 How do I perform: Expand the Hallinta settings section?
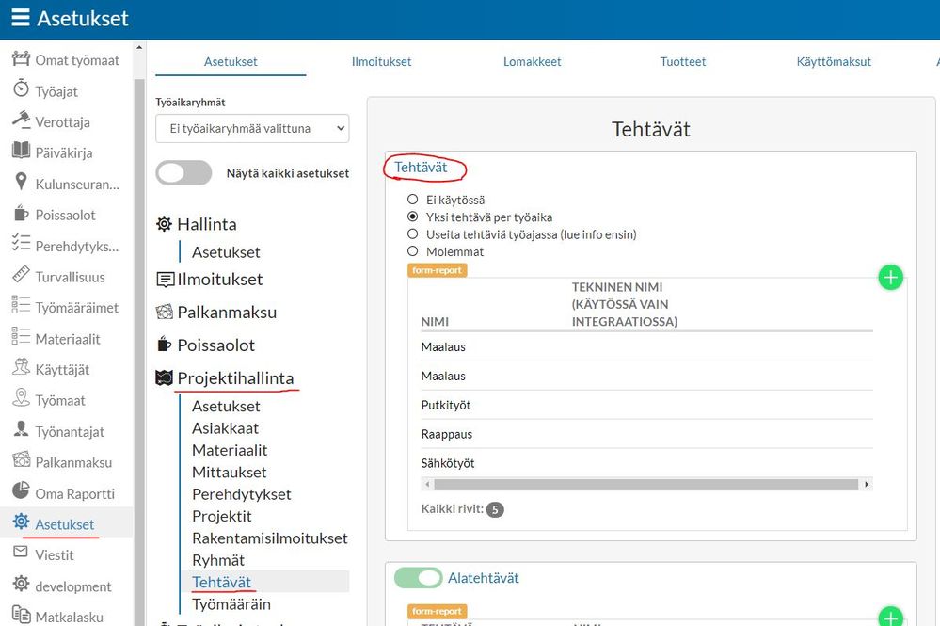tap(207, 224)
